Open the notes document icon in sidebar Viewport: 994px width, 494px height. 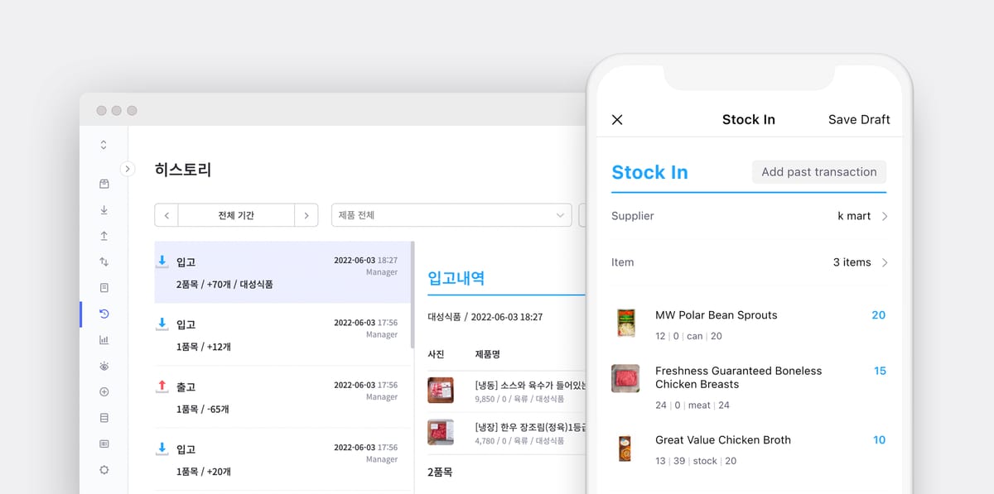(x=104, y=287)
